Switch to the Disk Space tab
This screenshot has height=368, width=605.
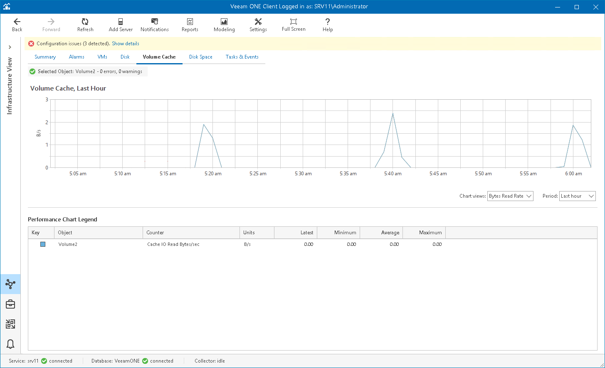click(201, 57)
